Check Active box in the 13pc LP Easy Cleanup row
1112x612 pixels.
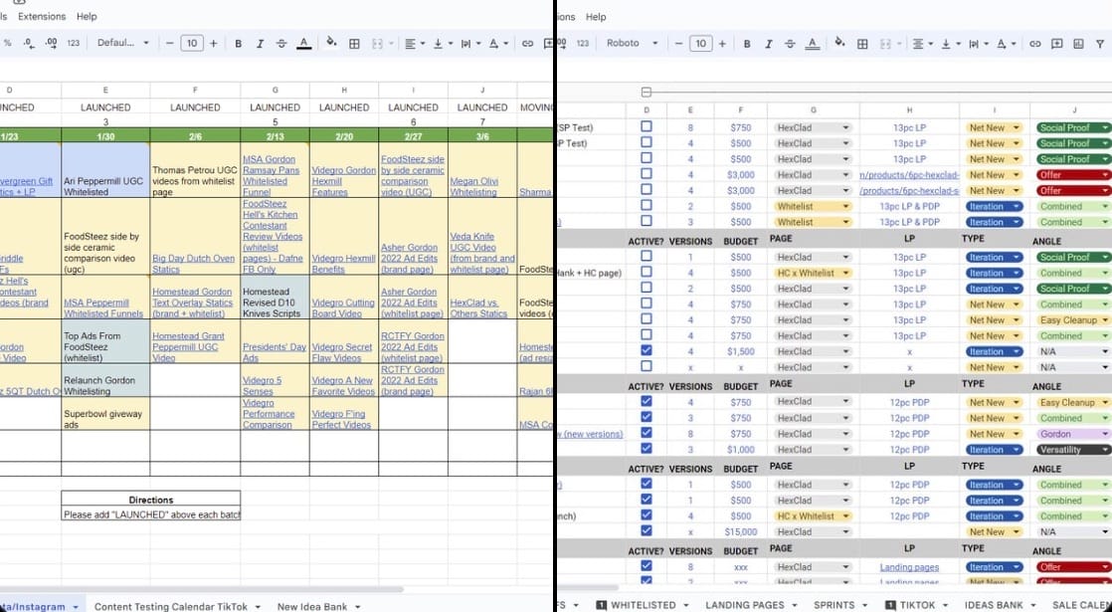(647, 319)
